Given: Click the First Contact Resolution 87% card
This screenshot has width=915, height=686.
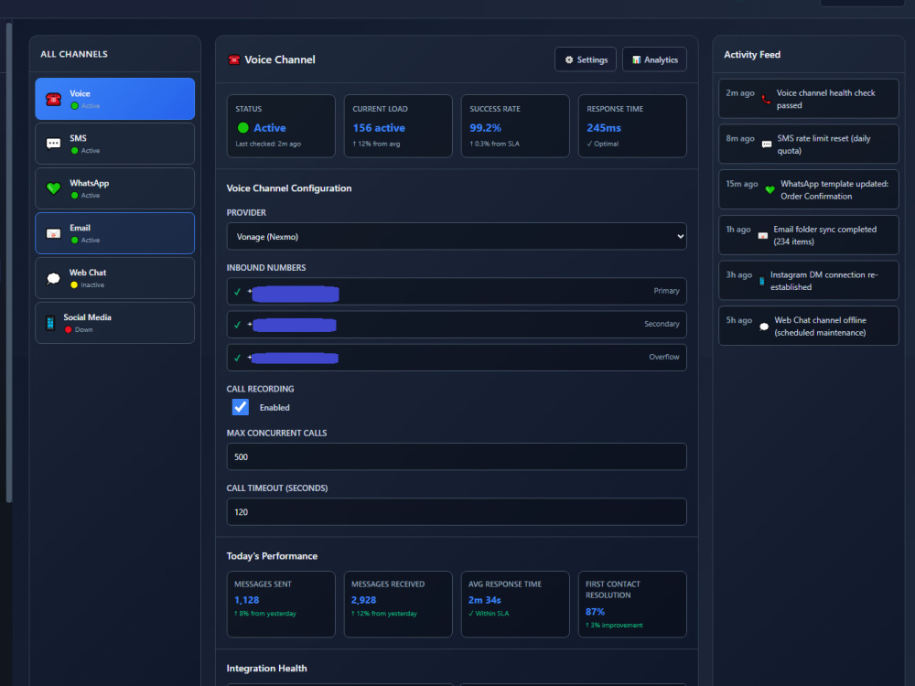Looking at the screenshot, I should tap(632, 605).
